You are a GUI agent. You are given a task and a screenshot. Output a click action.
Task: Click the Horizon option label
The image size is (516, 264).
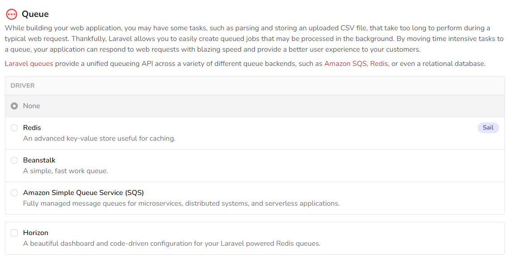click(35, 232)
